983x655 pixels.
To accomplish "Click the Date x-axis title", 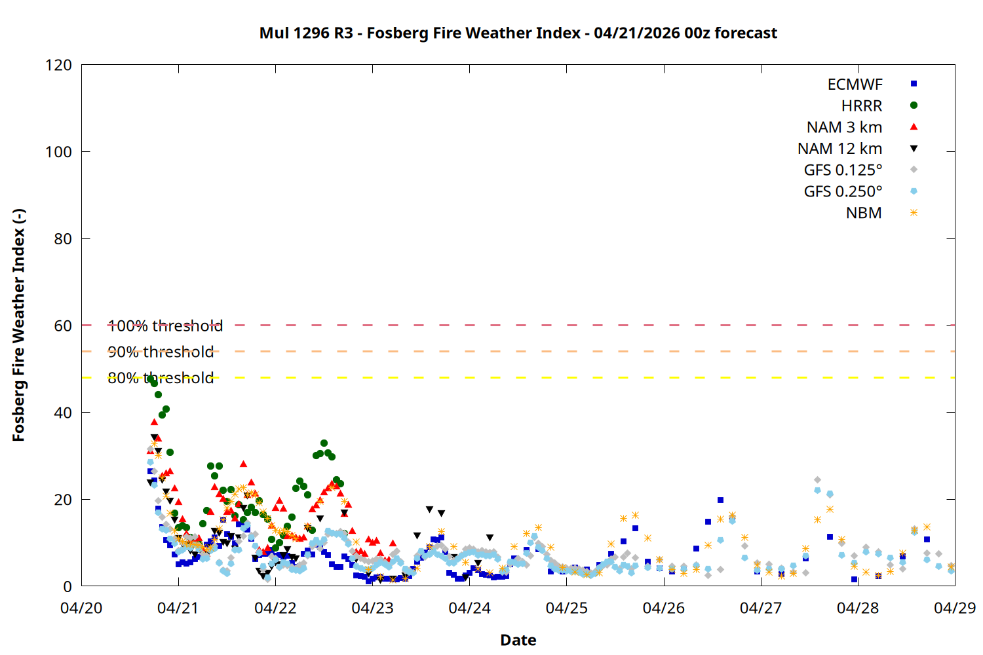I will (x=518, y=640).
